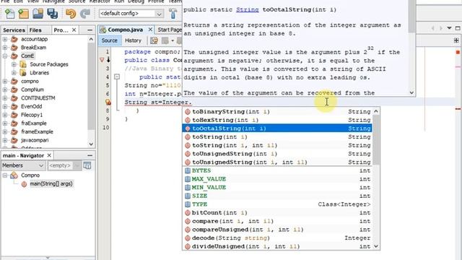Screen dimensions: 462x260
Task: Choose the TYPE field completion
Action: coord(277,204)
